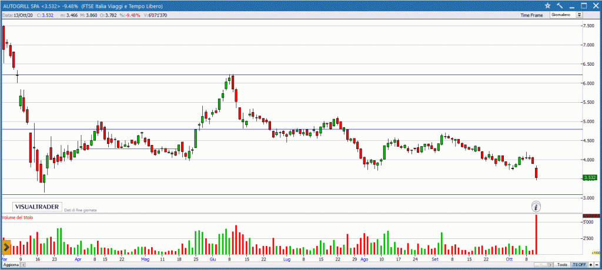Click the scrollbar thumb near Tools
Screen dimensions: 602x270
[541, 265]
